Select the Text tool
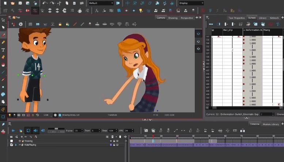284x162 pixels. (3, 50)
